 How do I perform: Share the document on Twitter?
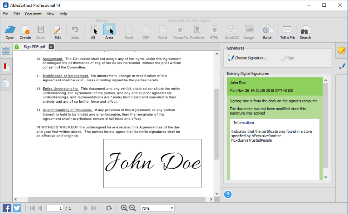point(17,208)
